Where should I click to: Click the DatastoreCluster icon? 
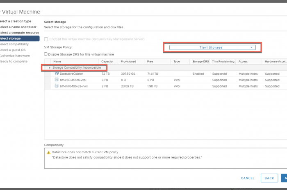click(57, 74)
